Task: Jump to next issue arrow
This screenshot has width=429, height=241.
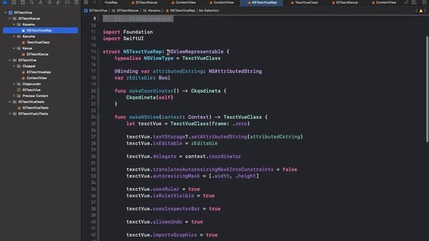Action: coord(425,11)
